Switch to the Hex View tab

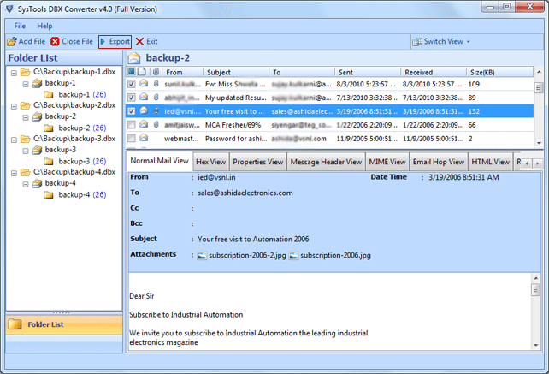pyautogui.click(x=210, y=162)
